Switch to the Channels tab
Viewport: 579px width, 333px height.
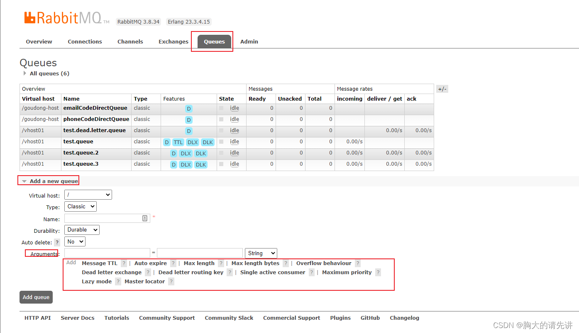pyautogui.click(x=130, y=42)
